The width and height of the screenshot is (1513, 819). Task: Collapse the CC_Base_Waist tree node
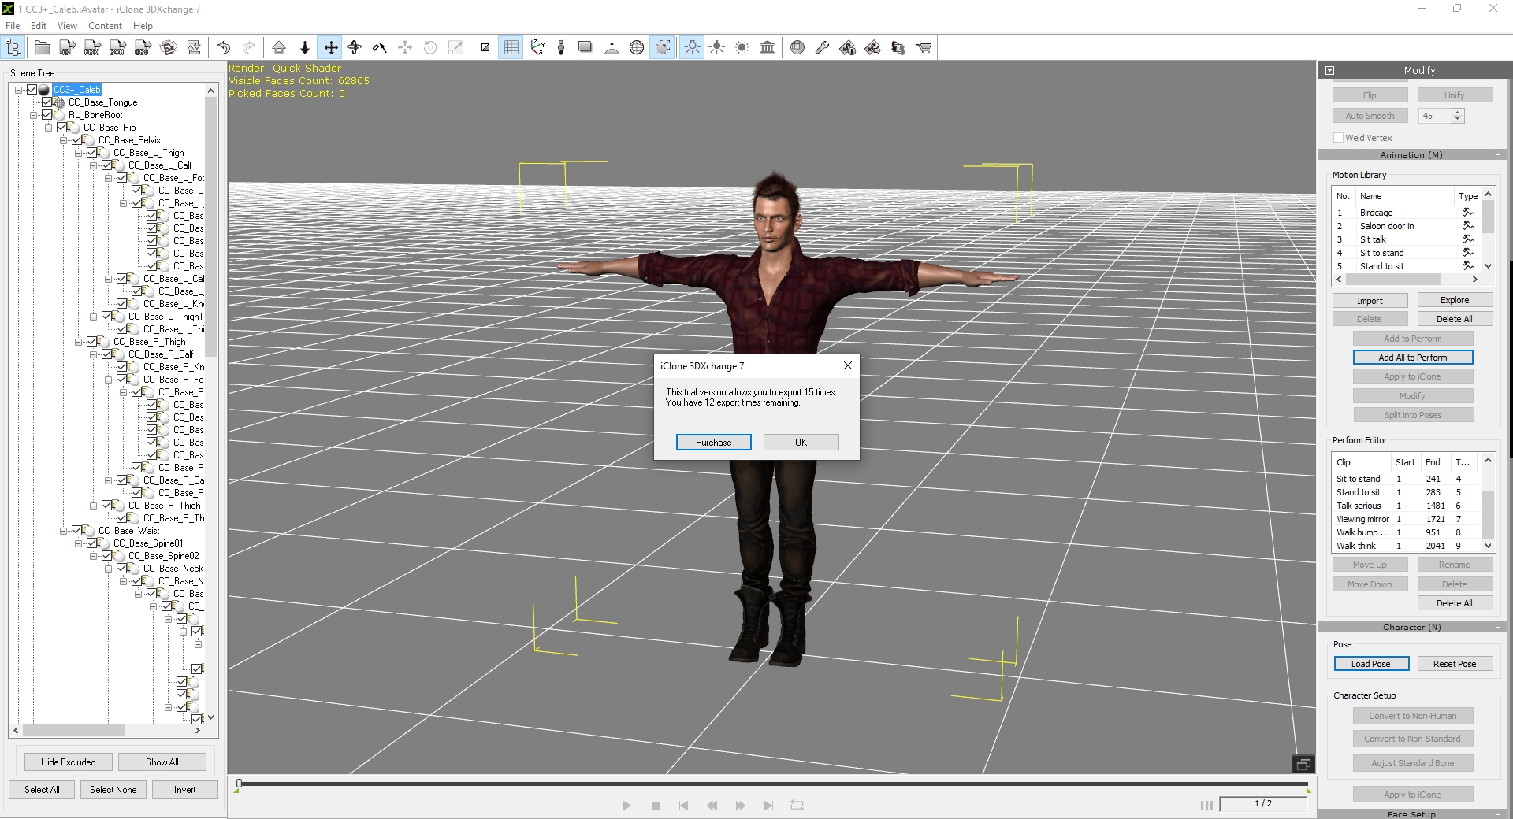tap(64, 531)
